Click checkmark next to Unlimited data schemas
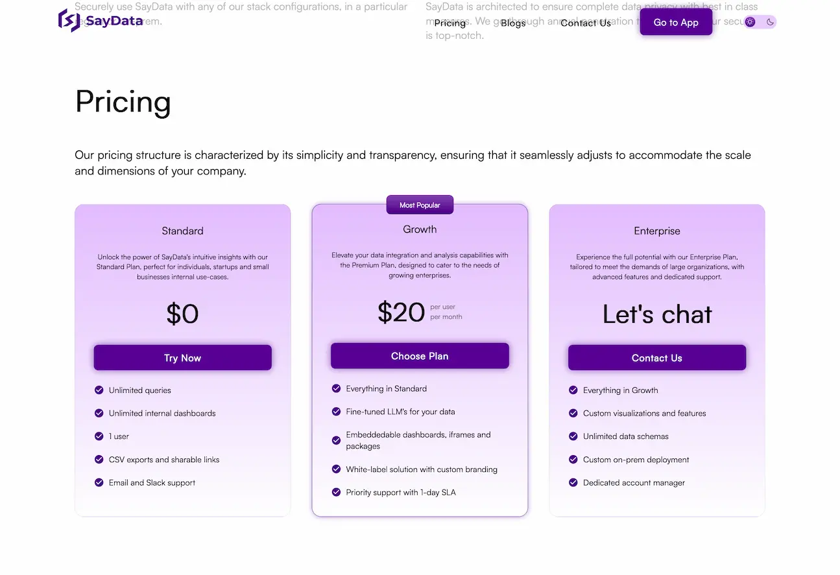The height and width of the screenshot is (575, 840). click(x=573, y=436)
